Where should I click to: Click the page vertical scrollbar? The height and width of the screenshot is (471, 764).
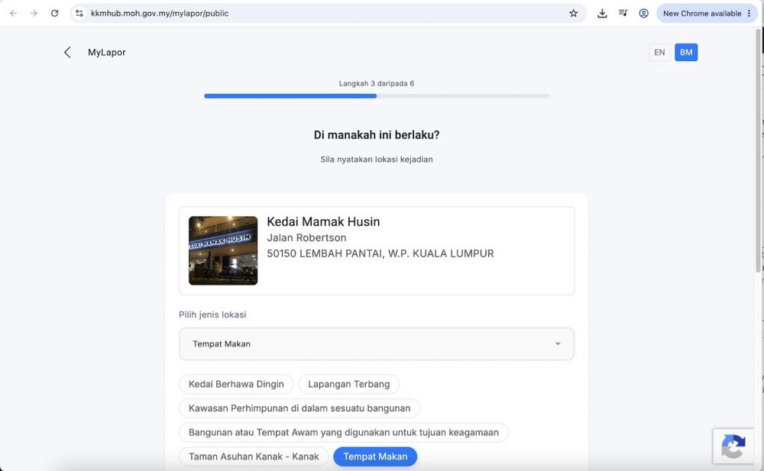pos(758,151)
